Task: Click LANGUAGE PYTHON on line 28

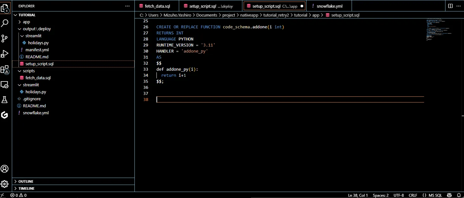Action: (175, 39)
